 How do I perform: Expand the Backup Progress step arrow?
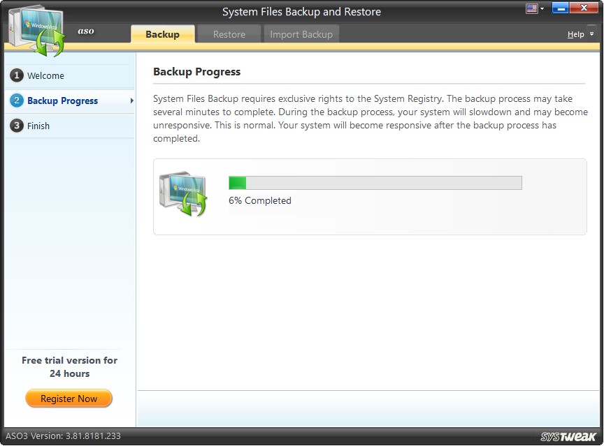130,101
